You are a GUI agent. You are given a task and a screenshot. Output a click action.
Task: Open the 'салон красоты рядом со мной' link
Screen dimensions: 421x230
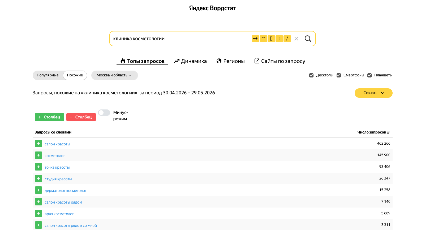tap(71, 226)
